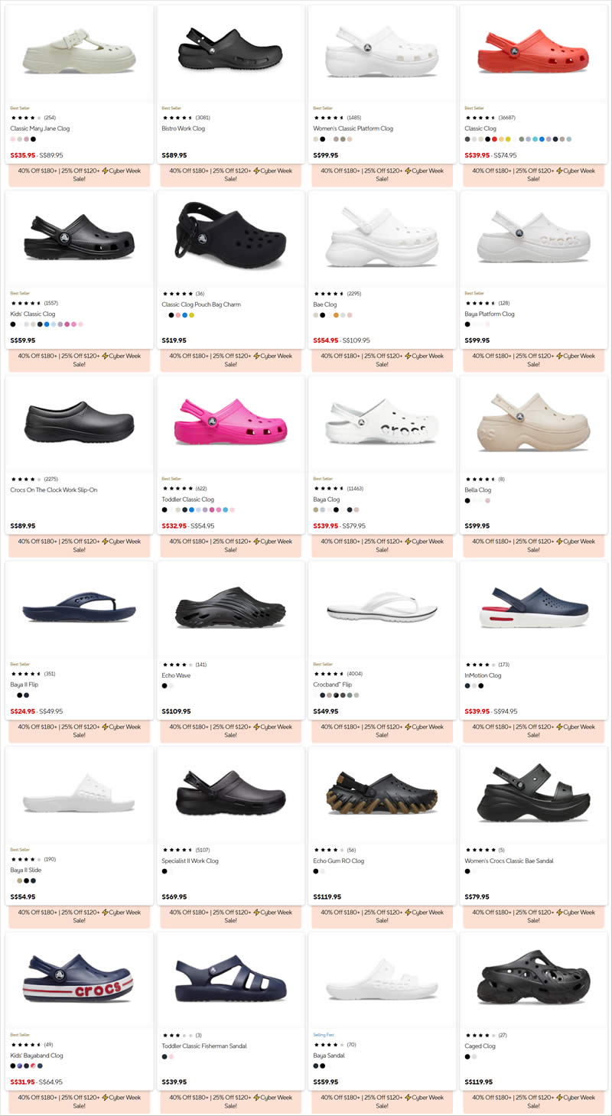The width and height of the screenshot is (612, 1116).
Task: Click the Echo Wave product name
Action: tap(176, 675)
